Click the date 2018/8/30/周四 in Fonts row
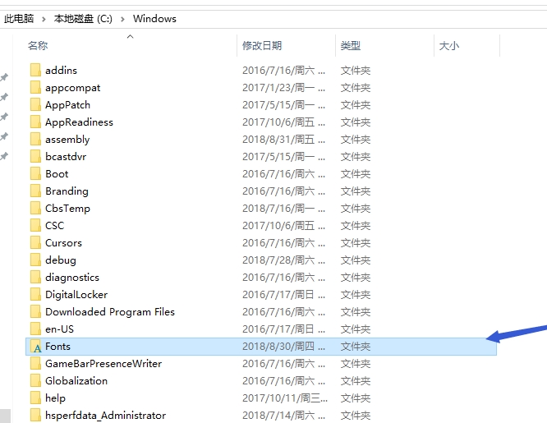547x423 pixels. pos(283,347)
